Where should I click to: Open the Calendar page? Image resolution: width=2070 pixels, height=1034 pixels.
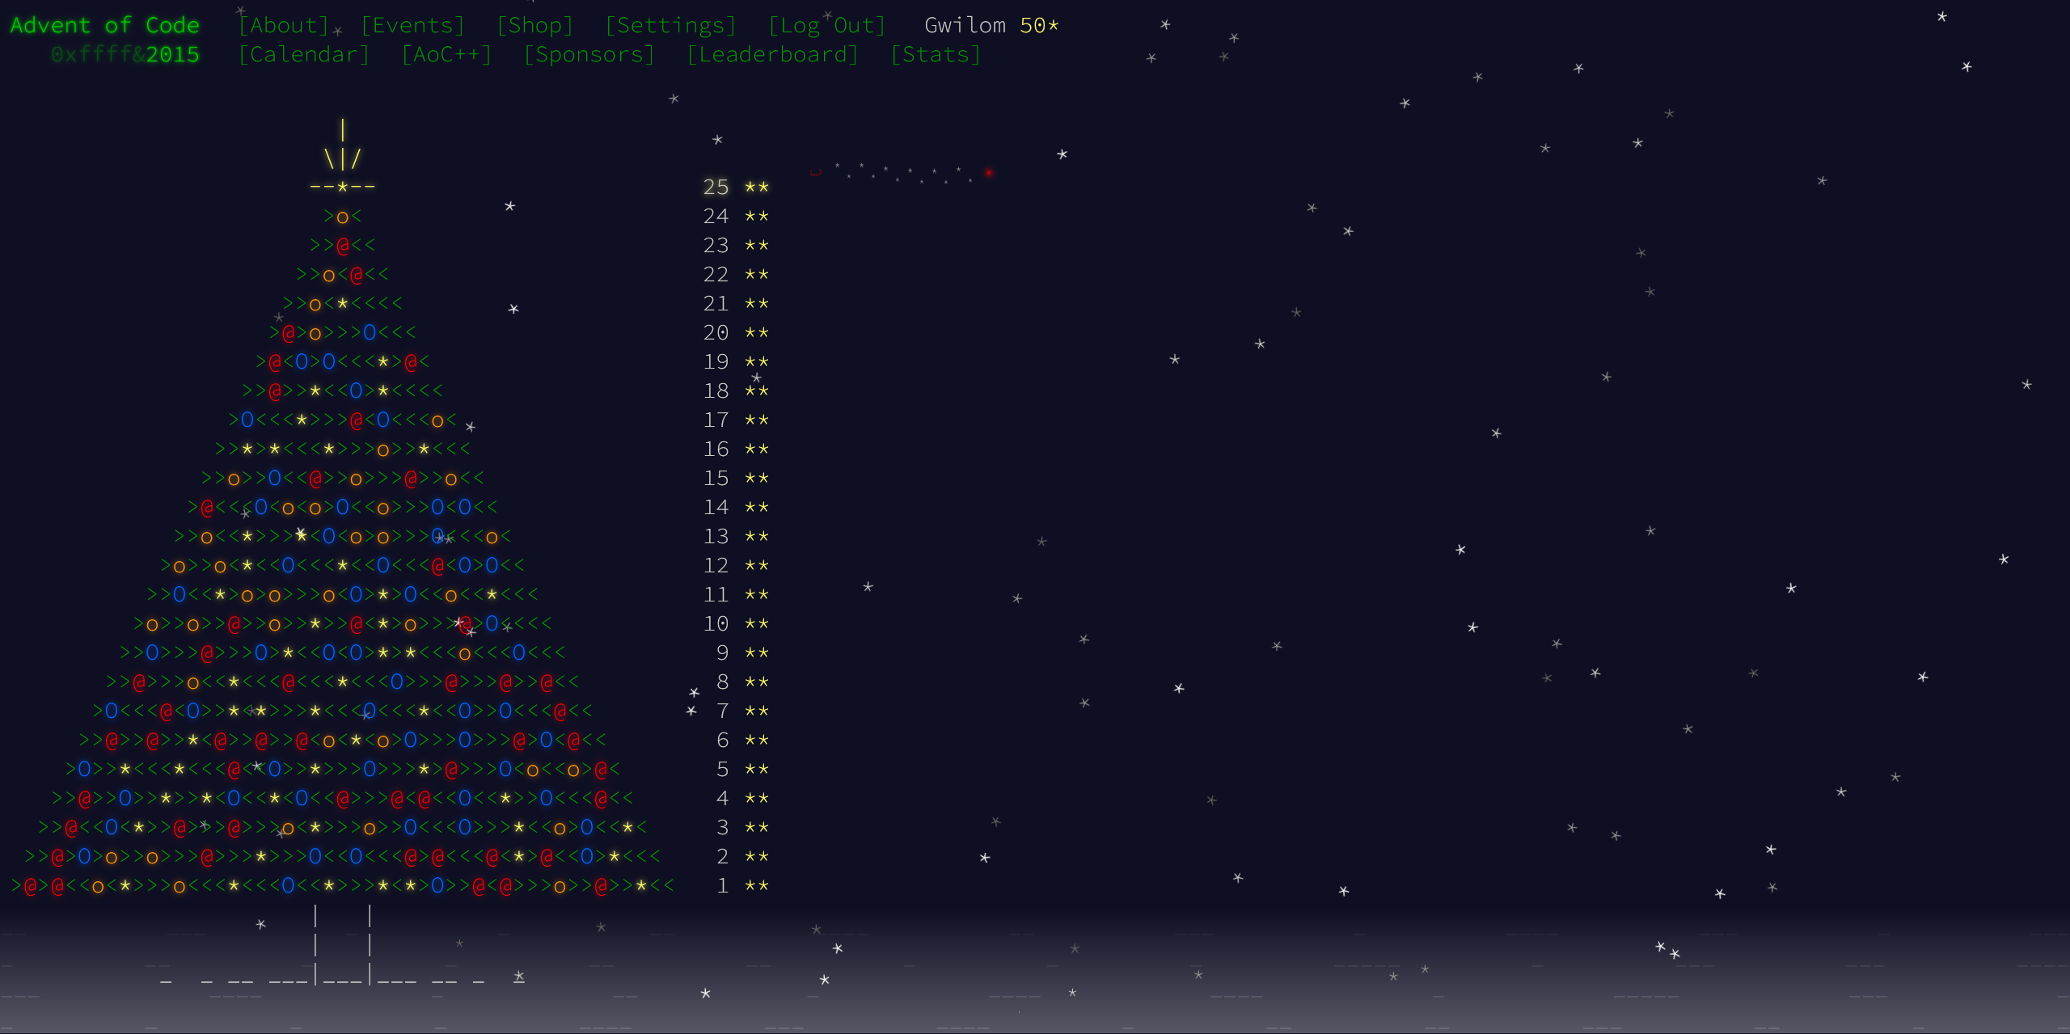click(x=305, y=54)
